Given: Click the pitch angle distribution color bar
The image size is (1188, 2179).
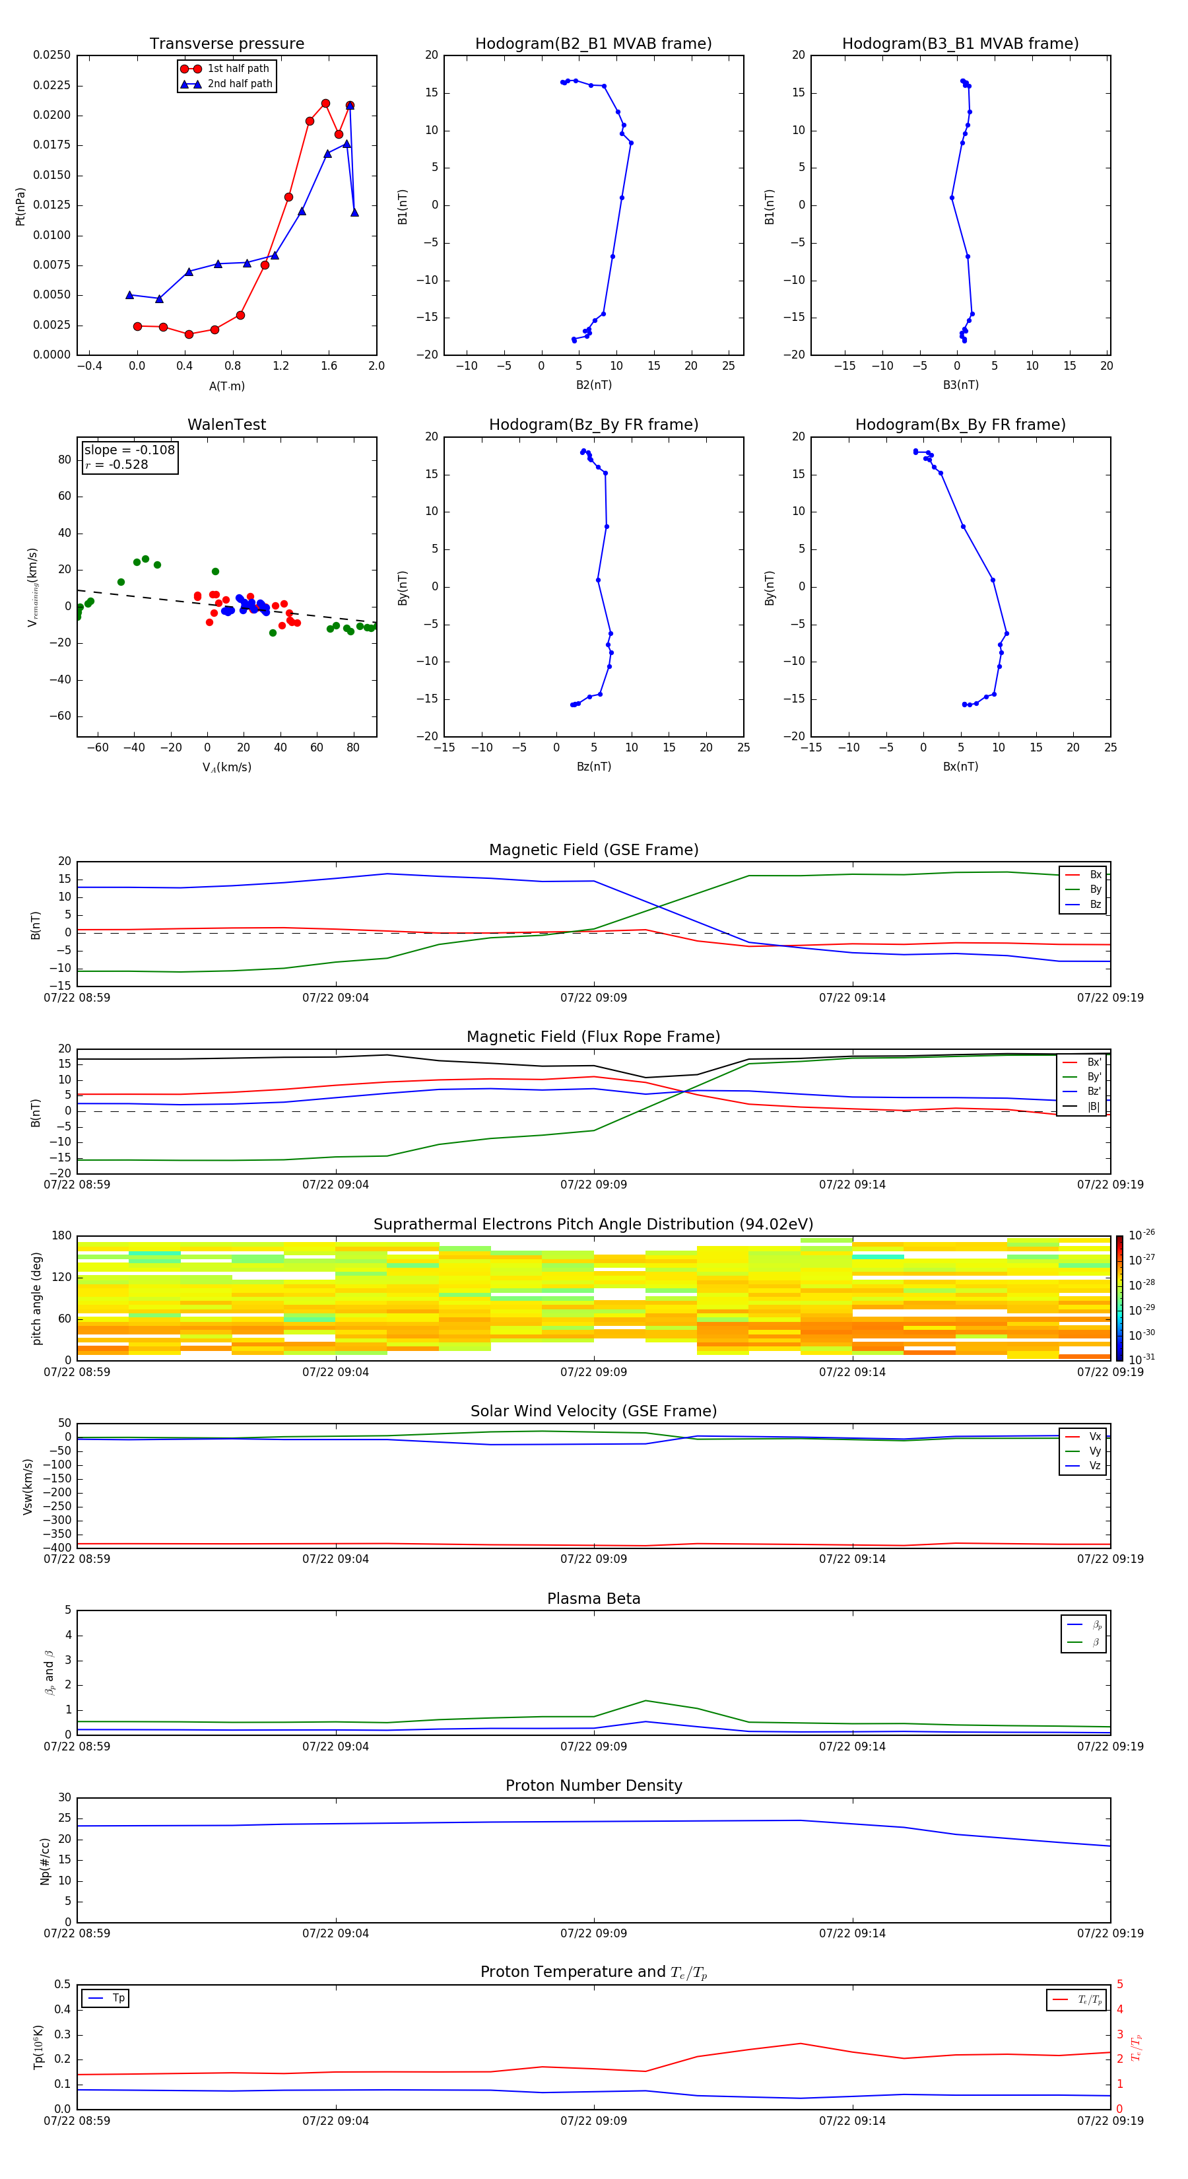Looking at the screenshot, I should pos(1119,1298).
